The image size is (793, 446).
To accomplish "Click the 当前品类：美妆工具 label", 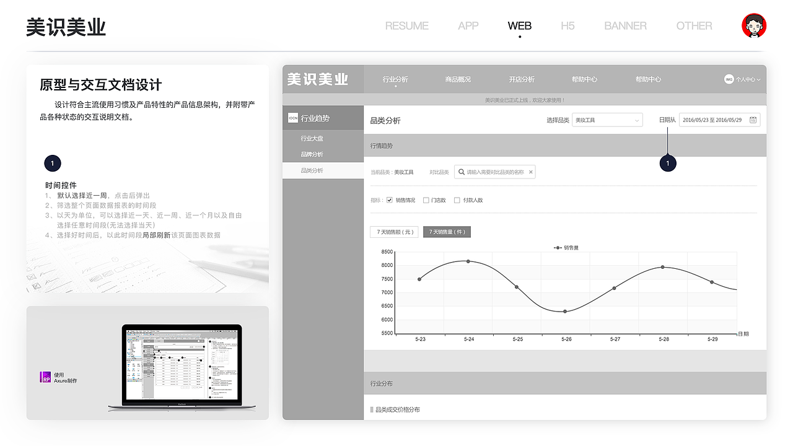I will pos(392,172).
